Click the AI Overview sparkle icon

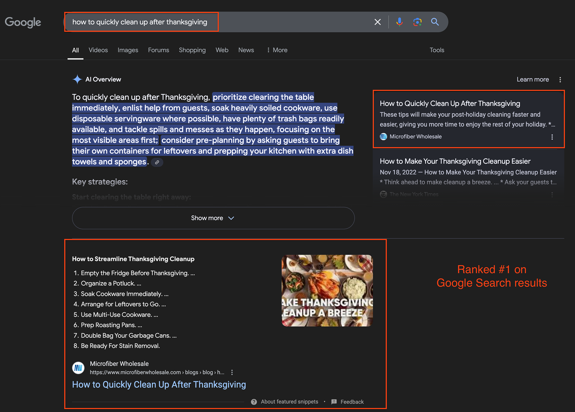pyautogui.click(x=77, y=79)
